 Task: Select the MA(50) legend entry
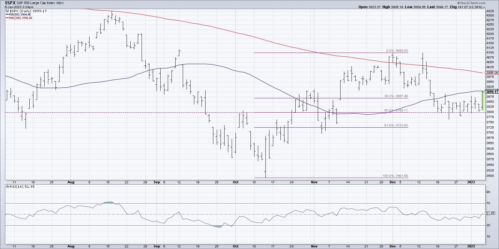pyautogui.click(x=18, y=14)
